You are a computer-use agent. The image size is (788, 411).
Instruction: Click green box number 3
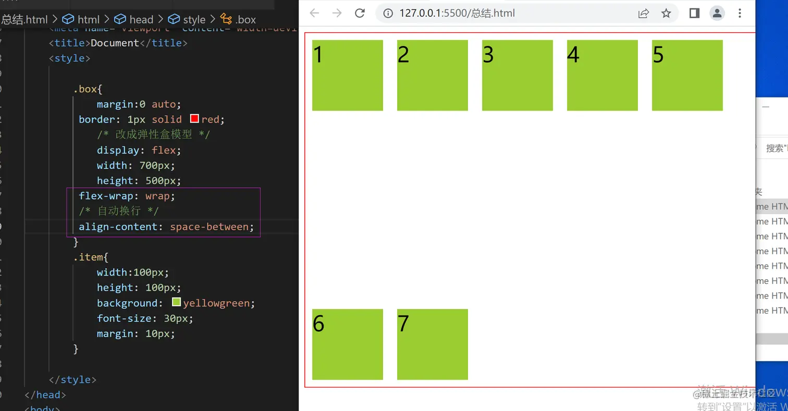point(518,76)
